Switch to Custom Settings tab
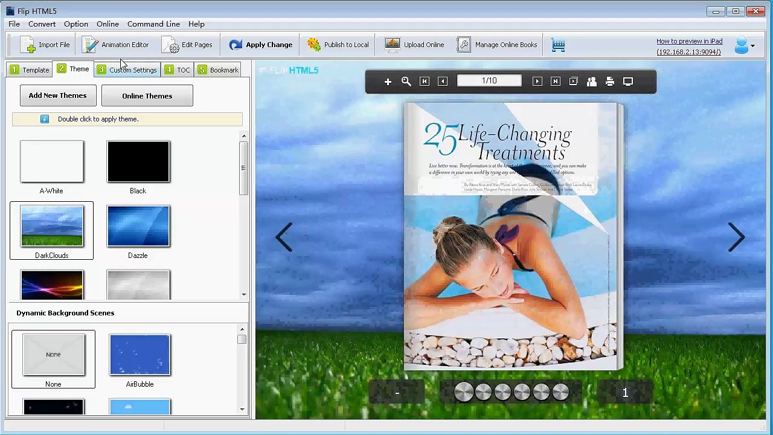The width and height of the screenshot is (773, 435). point(127,70)
